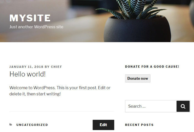Select the 'Just another WordPress site' tagline
This screenshot has width=194, height=132.
pyautogui.click(x=36, y=27)
